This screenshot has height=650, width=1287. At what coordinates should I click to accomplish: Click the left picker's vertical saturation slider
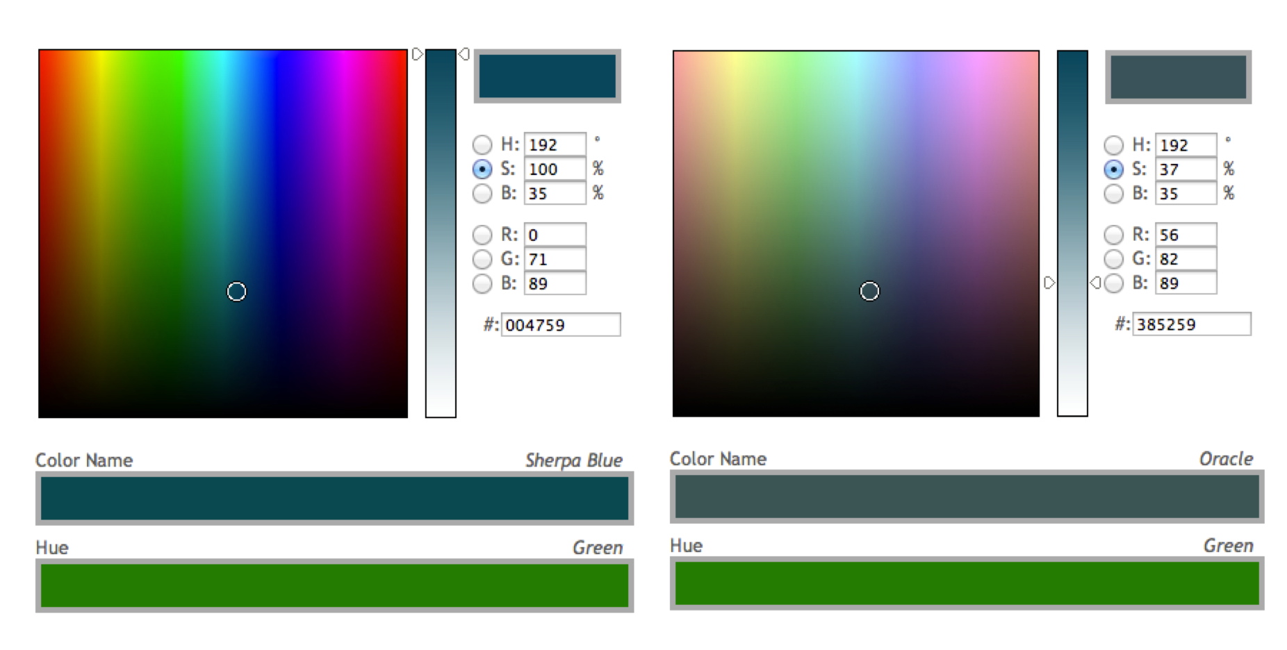click(x=441, y=233)
